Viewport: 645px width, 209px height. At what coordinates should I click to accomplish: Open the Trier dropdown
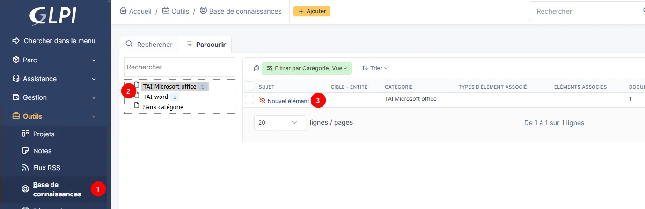[374, 68]
